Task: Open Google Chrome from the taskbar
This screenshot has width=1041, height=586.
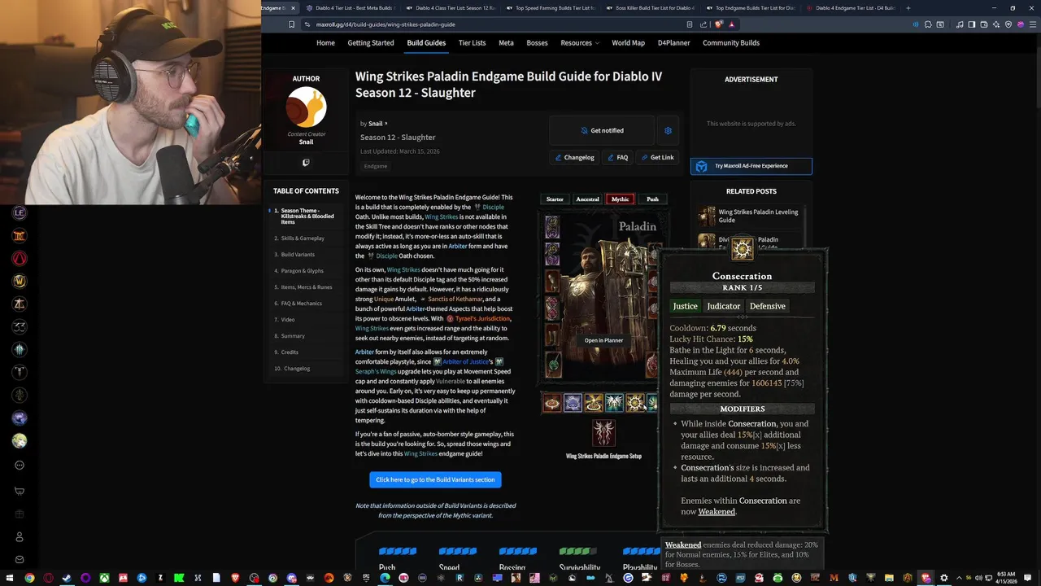Action: coord(29,578)
